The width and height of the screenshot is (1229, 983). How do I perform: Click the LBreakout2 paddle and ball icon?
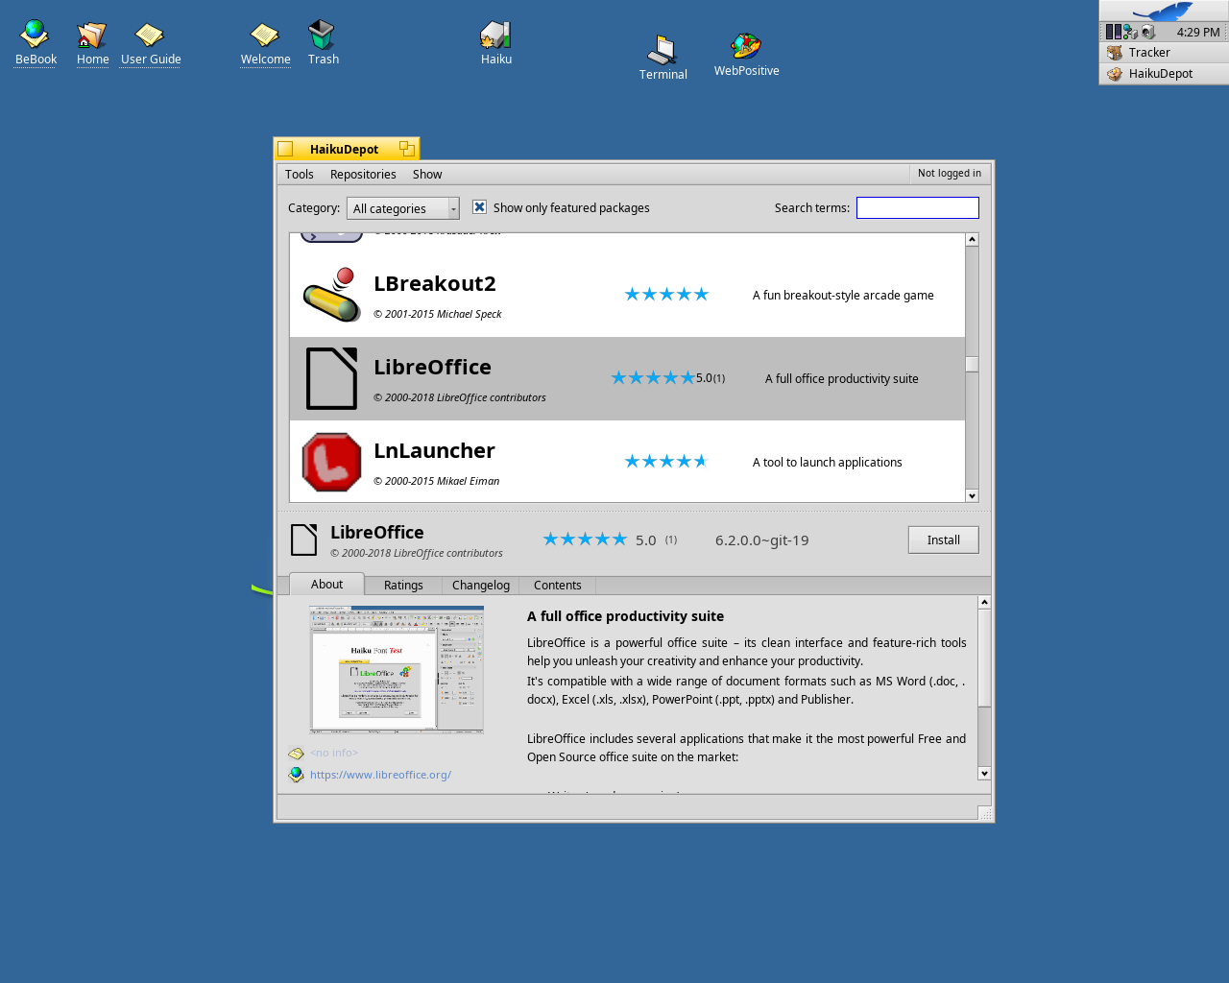coord(331,295)
